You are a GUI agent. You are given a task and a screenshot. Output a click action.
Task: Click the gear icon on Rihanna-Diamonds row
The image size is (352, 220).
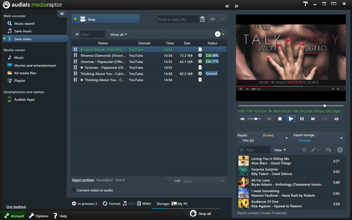tap(200, 56)
